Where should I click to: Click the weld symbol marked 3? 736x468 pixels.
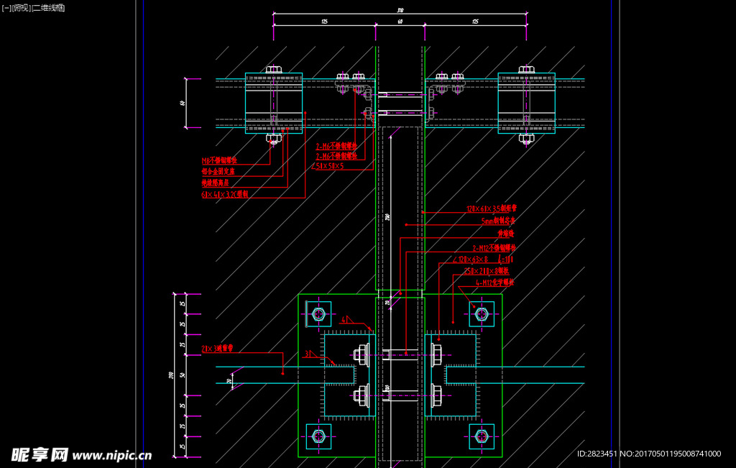(x=308, y=354)
